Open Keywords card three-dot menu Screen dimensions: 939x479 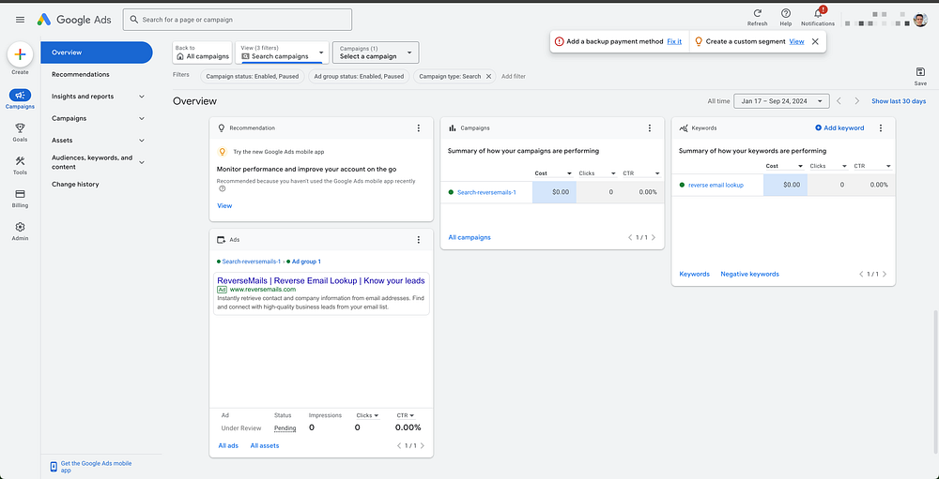(881, 128)
